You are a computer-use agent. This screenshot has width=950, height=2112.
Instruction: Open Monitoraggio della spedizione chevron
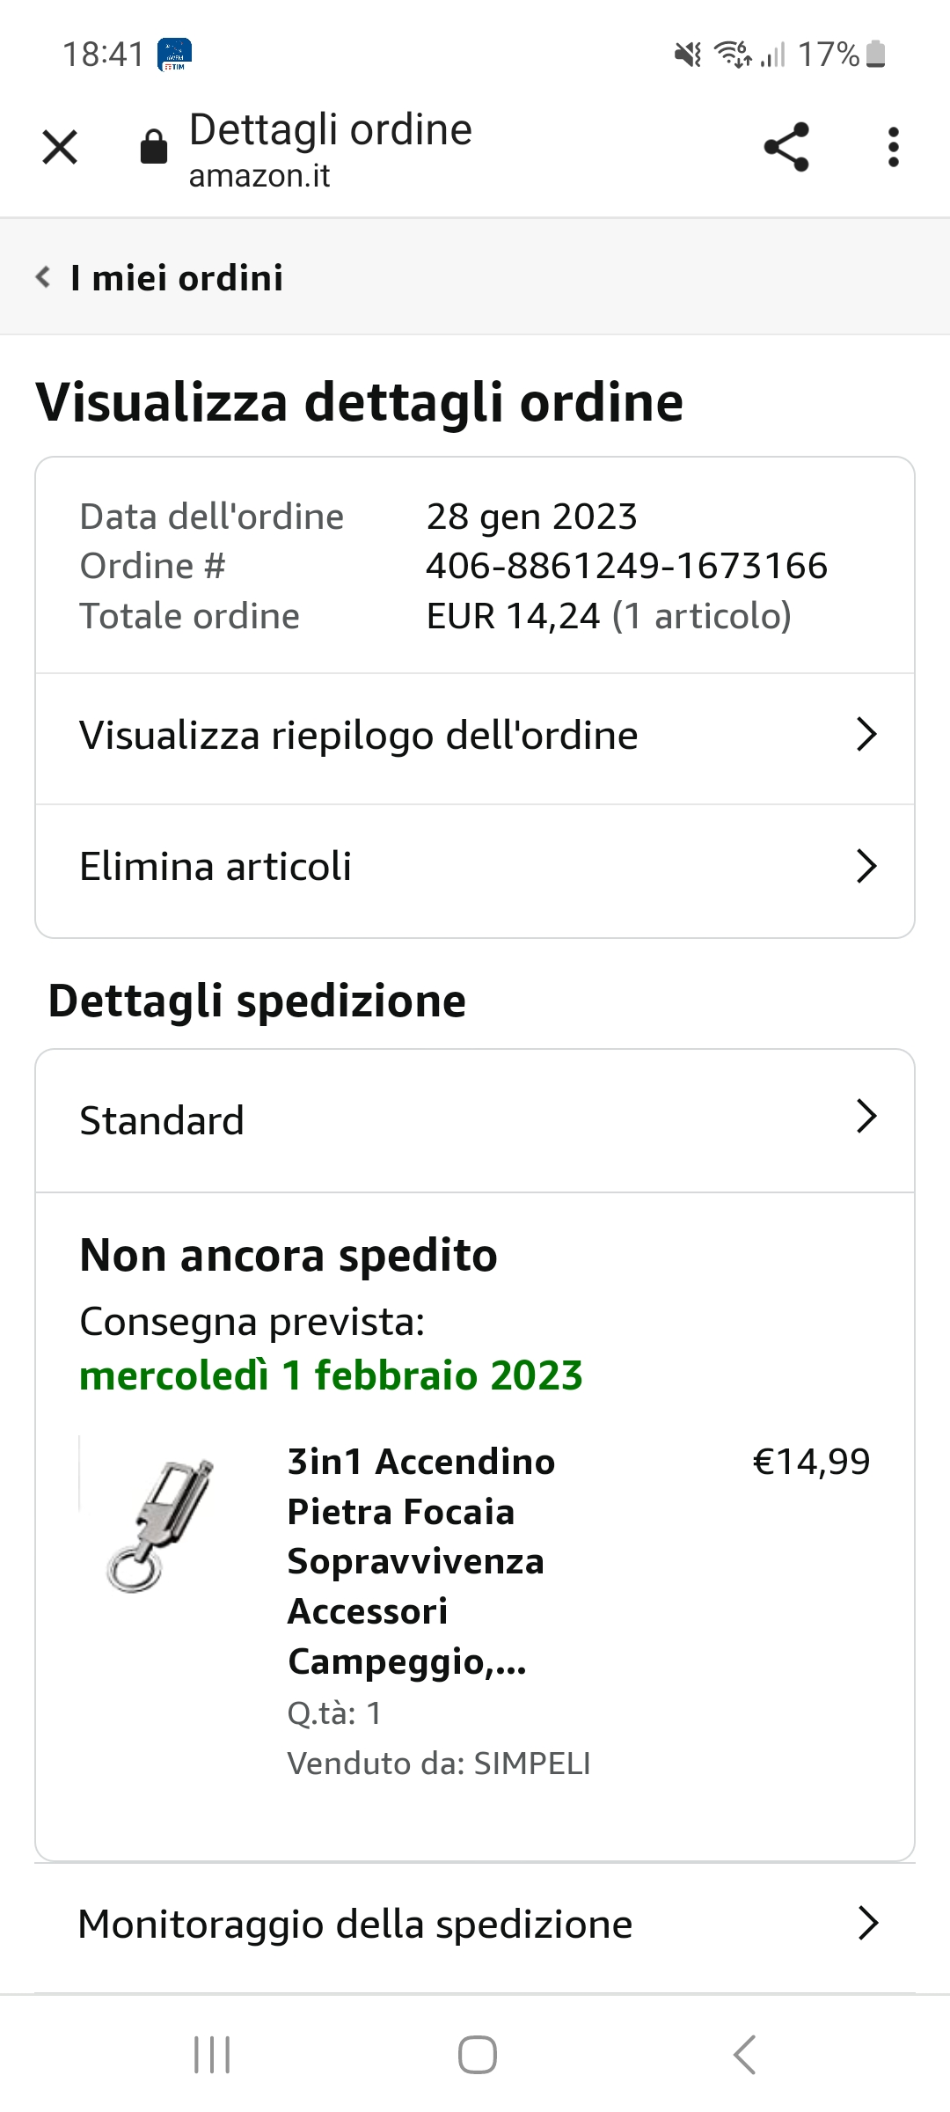point(866,1924)
